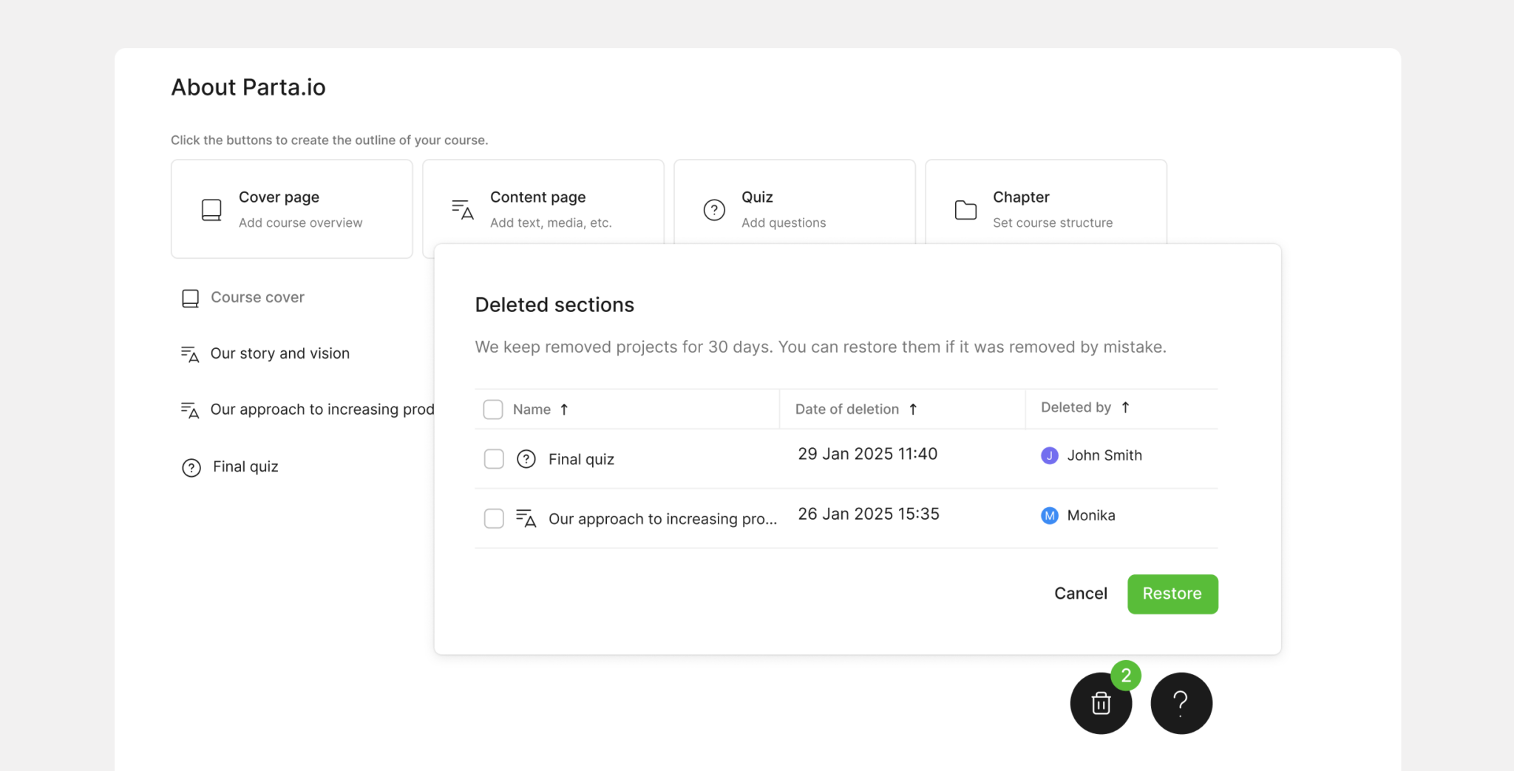Image resolution: width=1514 pixels, height=771 pixels.
Task: Click the green Restore button
Action: tap(1172, 594)
